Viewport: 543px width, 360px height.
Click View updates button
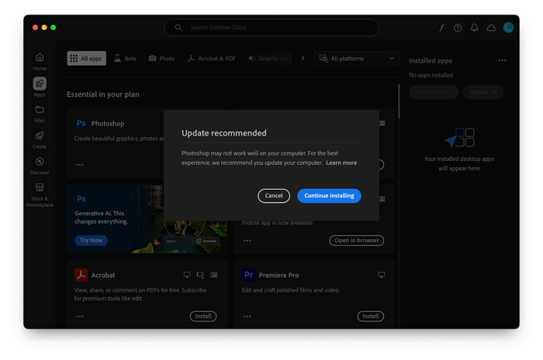[434, 92]
